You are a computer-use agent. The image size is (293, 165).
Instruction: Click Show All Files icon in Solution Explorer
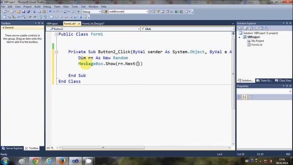pos(246,28)
